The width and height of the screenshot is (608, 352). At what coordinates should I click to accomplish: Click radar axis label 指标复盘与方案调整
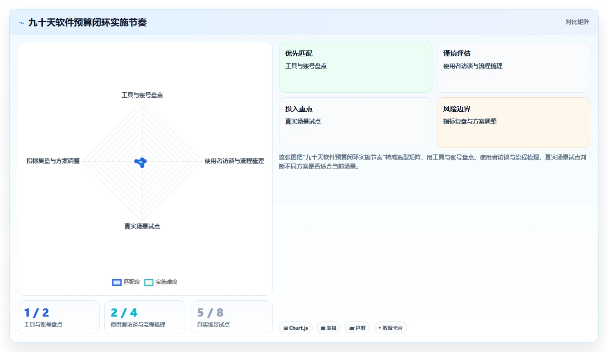click(53, 161)
